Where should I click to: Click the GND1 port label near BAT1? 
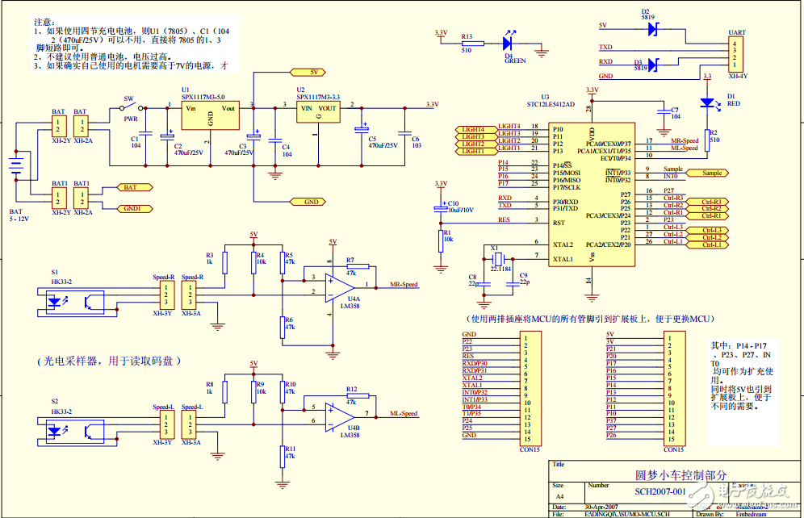pyautogui.click(x=133, y=208)
